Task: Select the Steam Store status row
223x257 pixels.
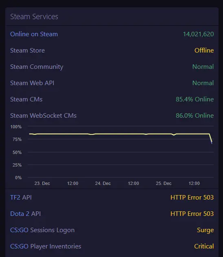Action: tap(112, 51)
